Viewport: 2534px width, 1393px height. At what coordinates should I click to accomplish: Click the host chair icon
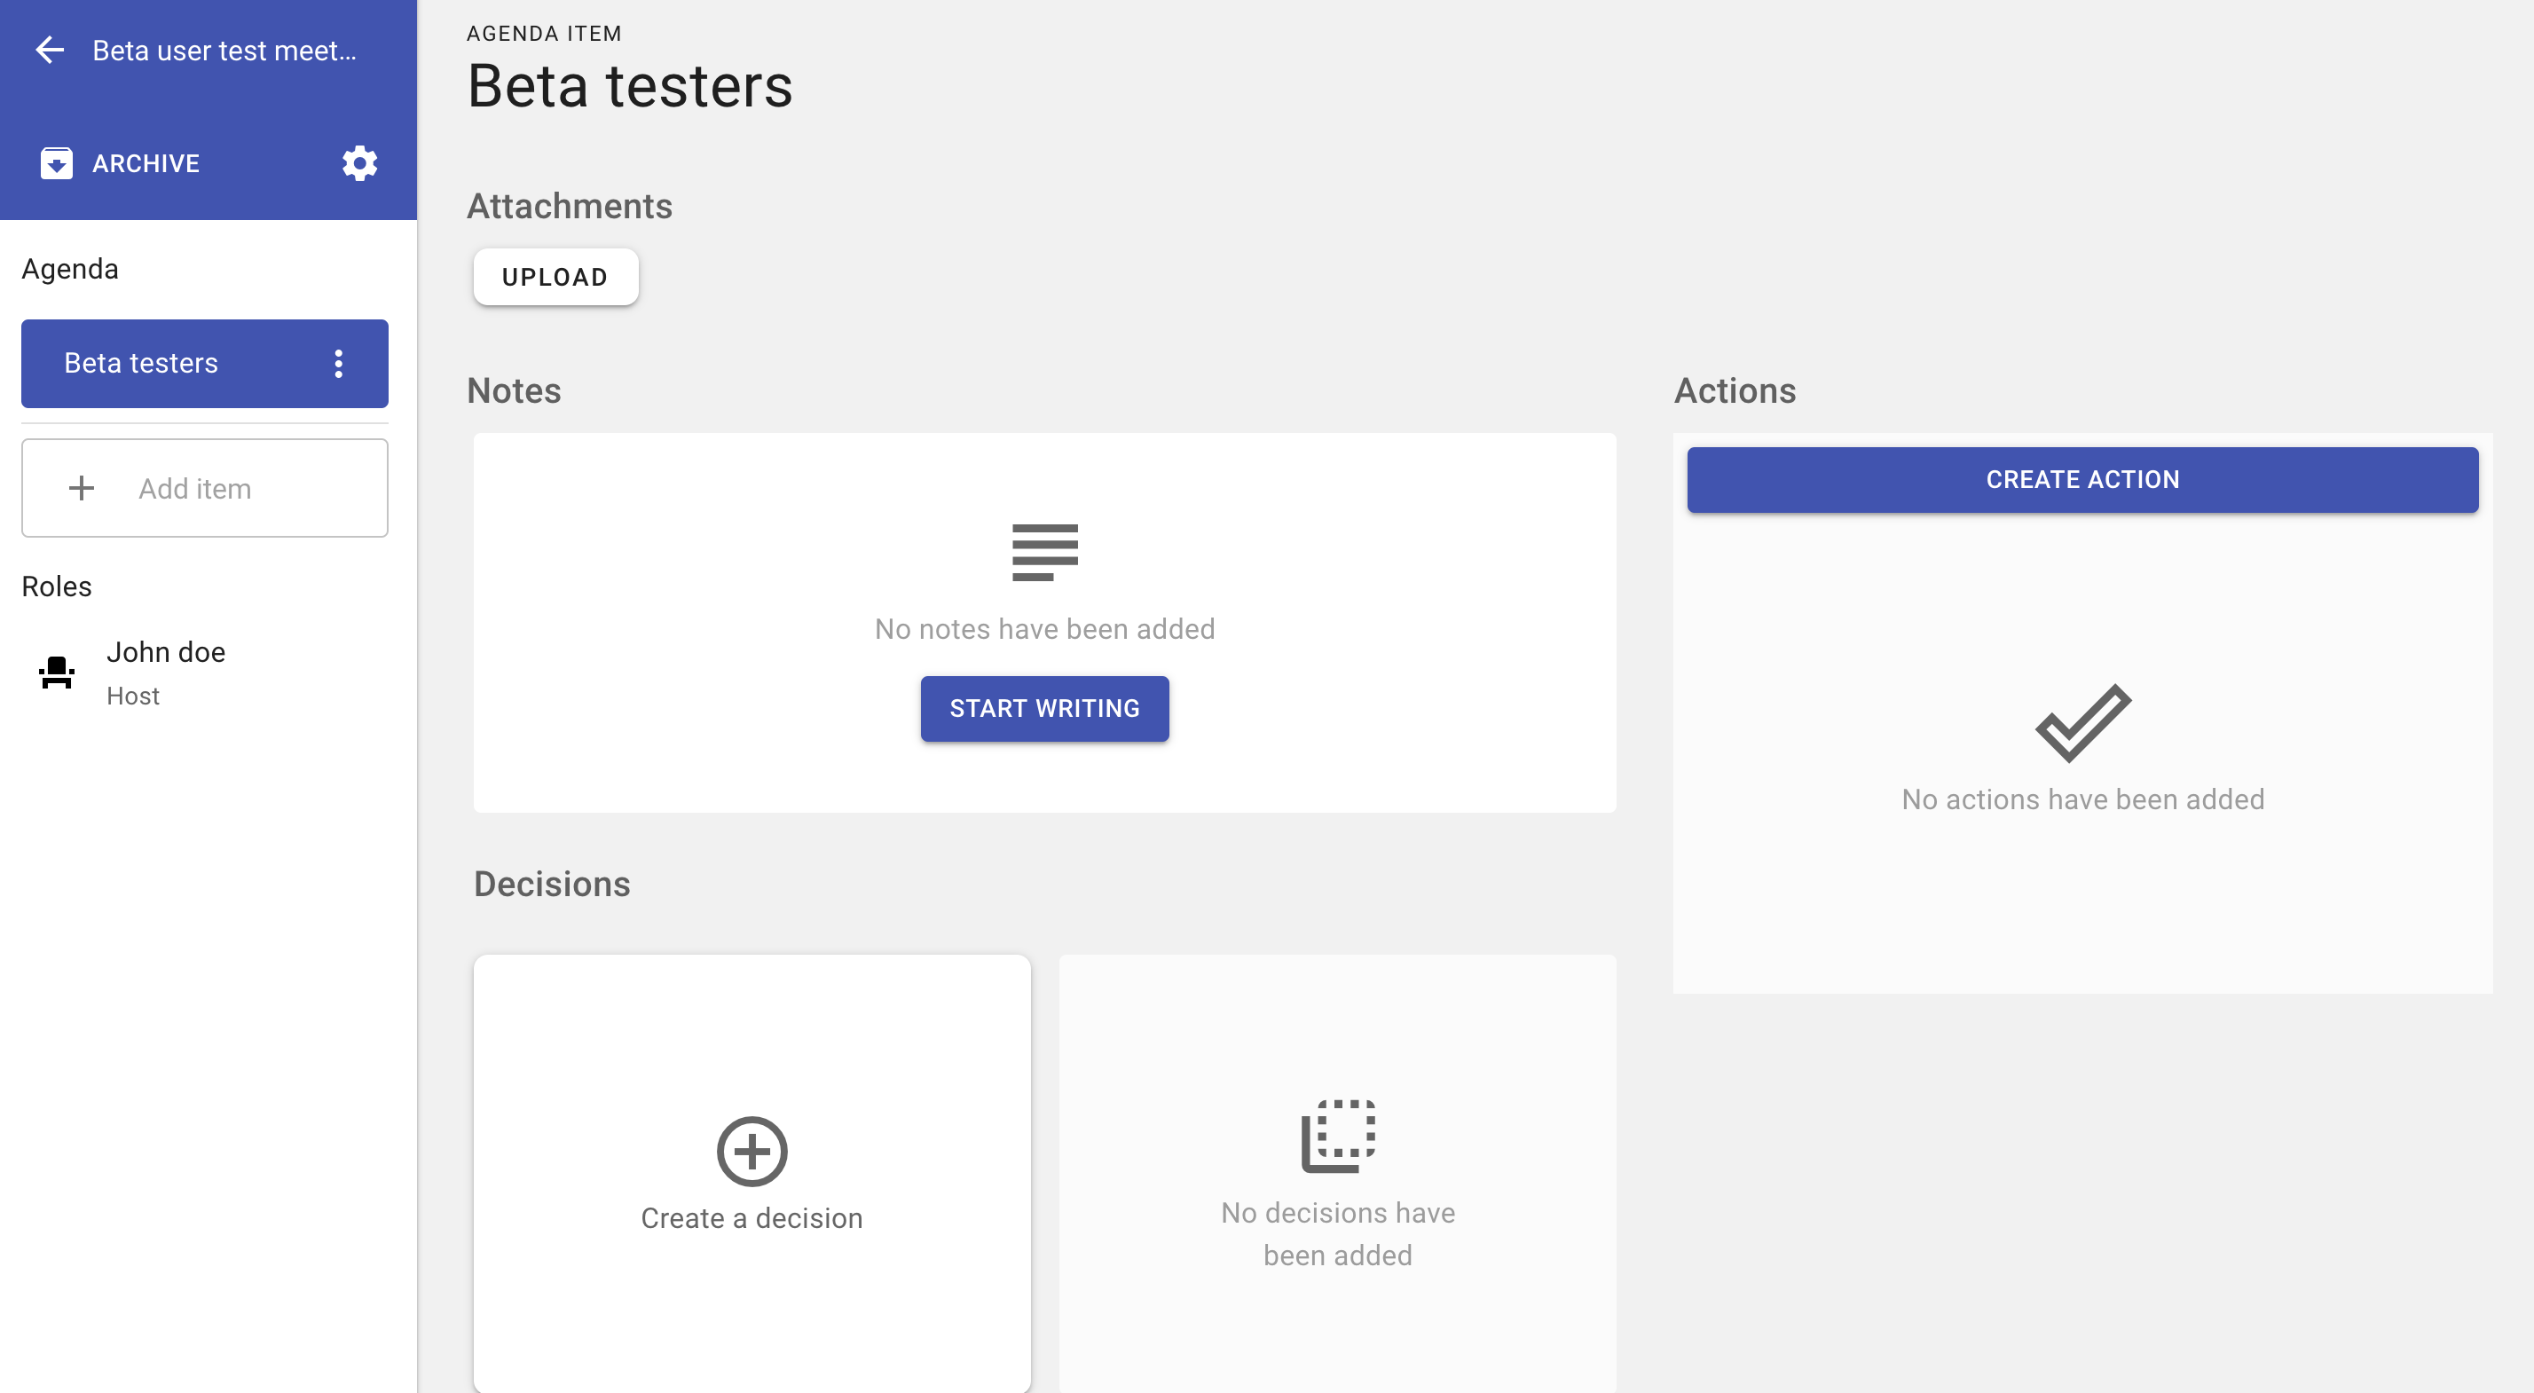(x=56, y=673)
